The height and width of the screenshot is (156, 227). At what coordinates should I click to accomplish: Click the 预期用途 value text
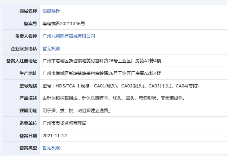point(77,111)
